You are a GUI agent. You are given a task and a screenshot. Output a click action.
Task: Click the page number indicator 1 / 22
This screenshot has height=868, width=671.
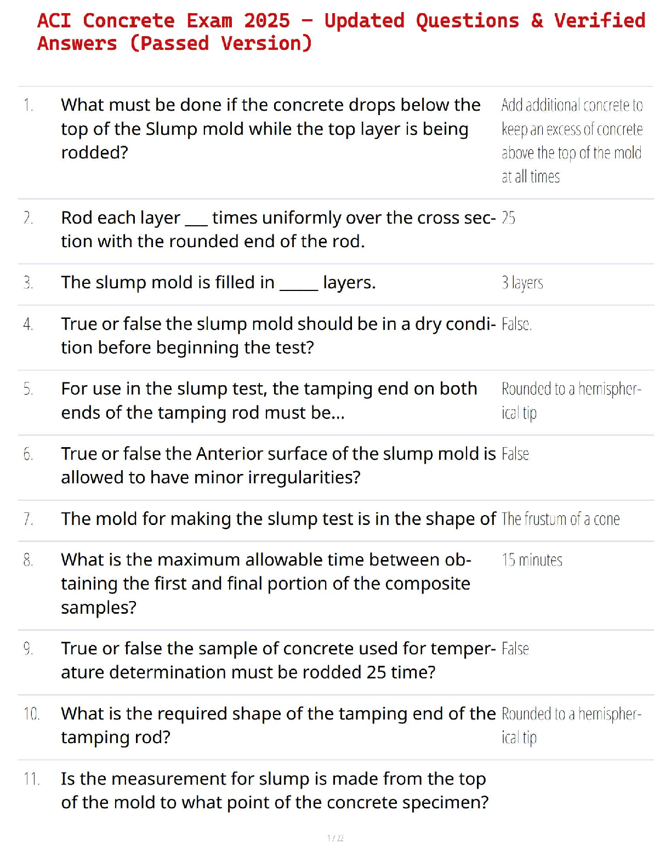point(336,838)
